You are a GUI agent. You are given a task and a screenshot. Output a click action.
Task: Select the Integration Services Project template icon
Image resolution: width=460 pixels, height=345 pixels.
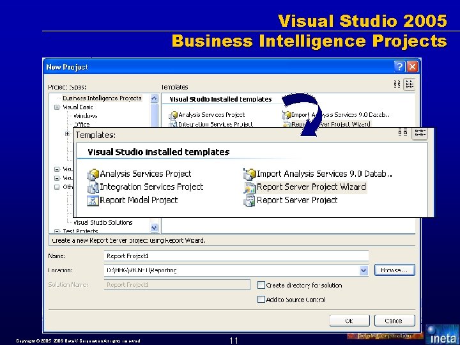(x=93, y=187)
